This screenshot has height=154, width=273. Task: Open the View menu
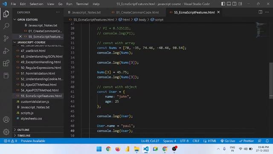point(50,4)
